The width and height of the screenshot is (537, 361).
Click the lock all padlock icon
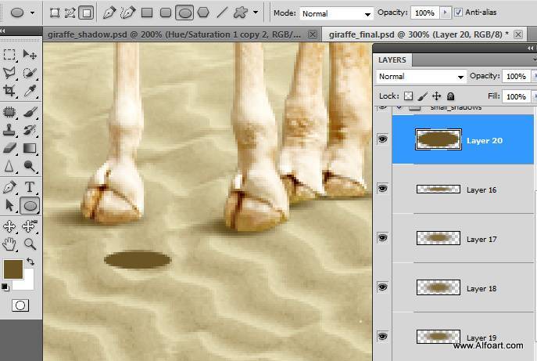tap(450, 96)
